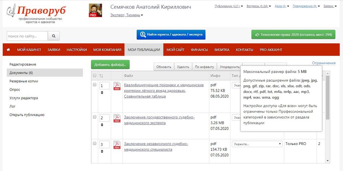Tick the select-all checkbox in table header
This screenshot has height=171, width=343.
(95, 75)
